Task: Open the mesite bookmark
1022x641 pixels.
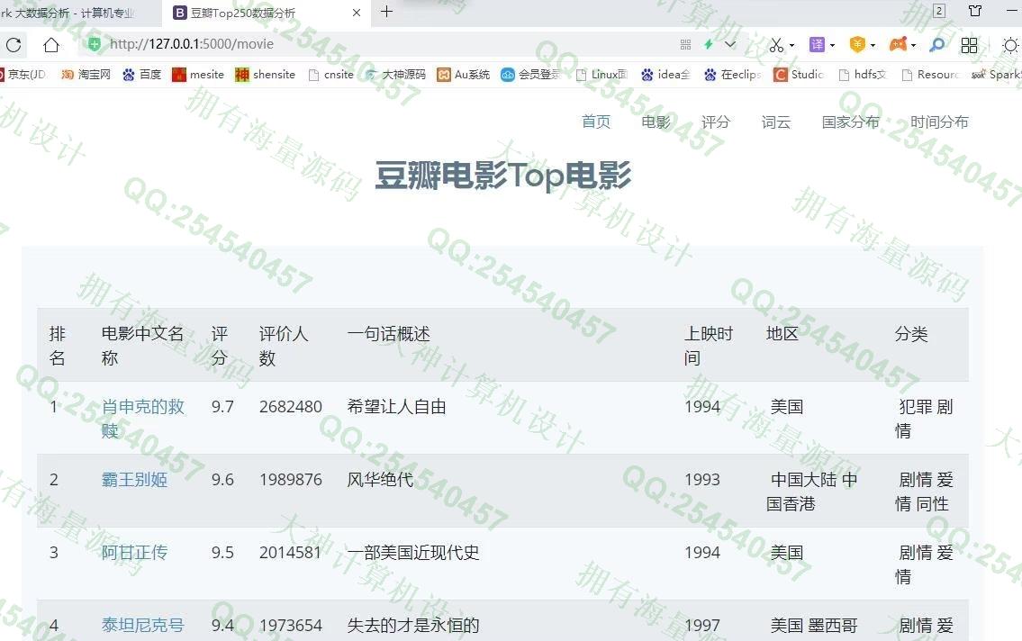Action: coord(198,74)
